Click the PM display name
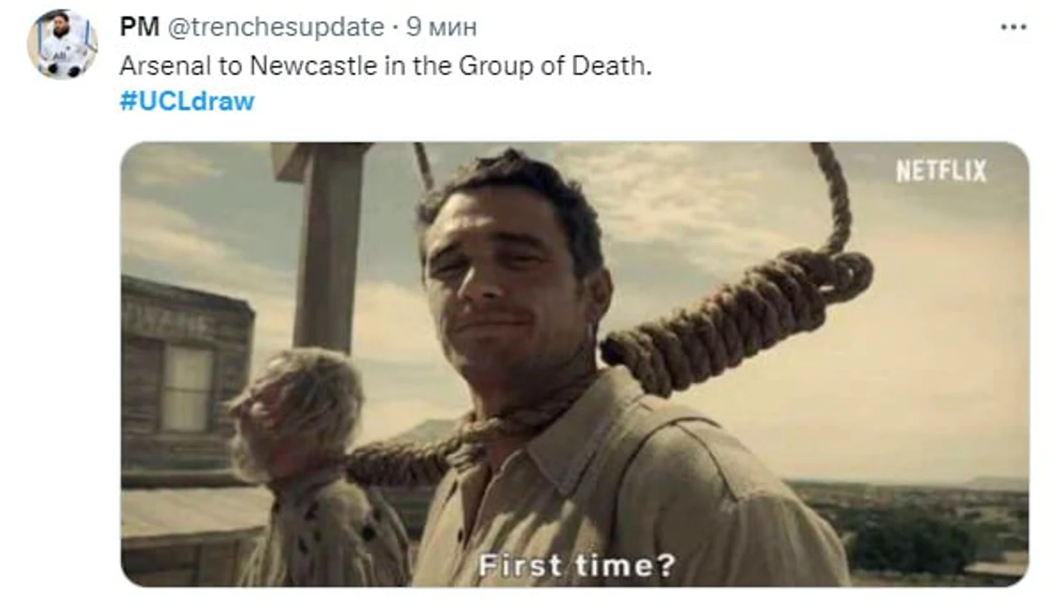The height and width of the screenshot is (610, 1048). pos(139,27)
